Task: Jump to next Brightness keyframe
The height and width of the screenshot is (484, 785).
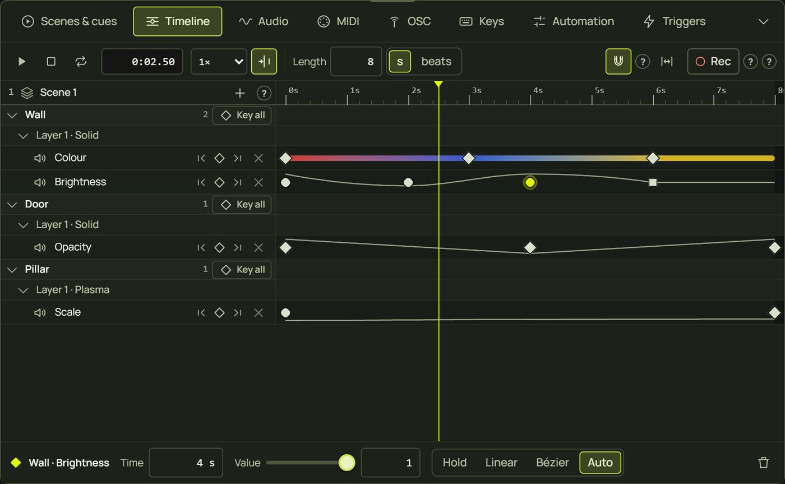Action: (x=238, y=182)
